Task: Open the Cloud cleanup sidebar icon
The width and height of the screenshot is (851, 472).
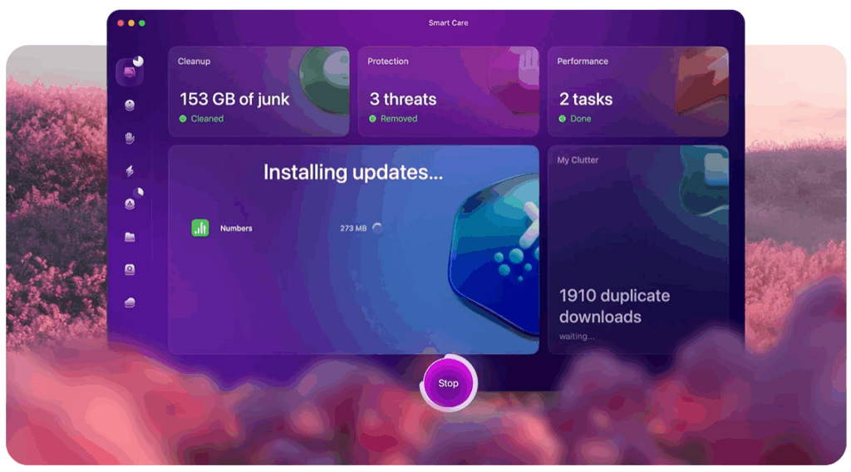Action: 130,302
